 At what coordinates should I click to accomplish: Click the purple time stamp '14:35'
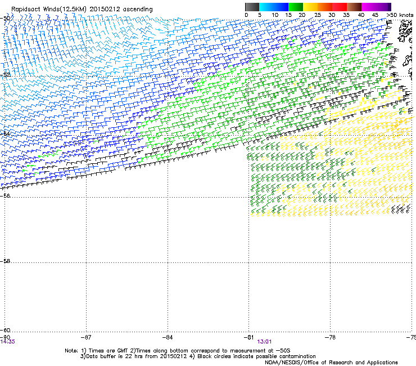pos(7,342)
